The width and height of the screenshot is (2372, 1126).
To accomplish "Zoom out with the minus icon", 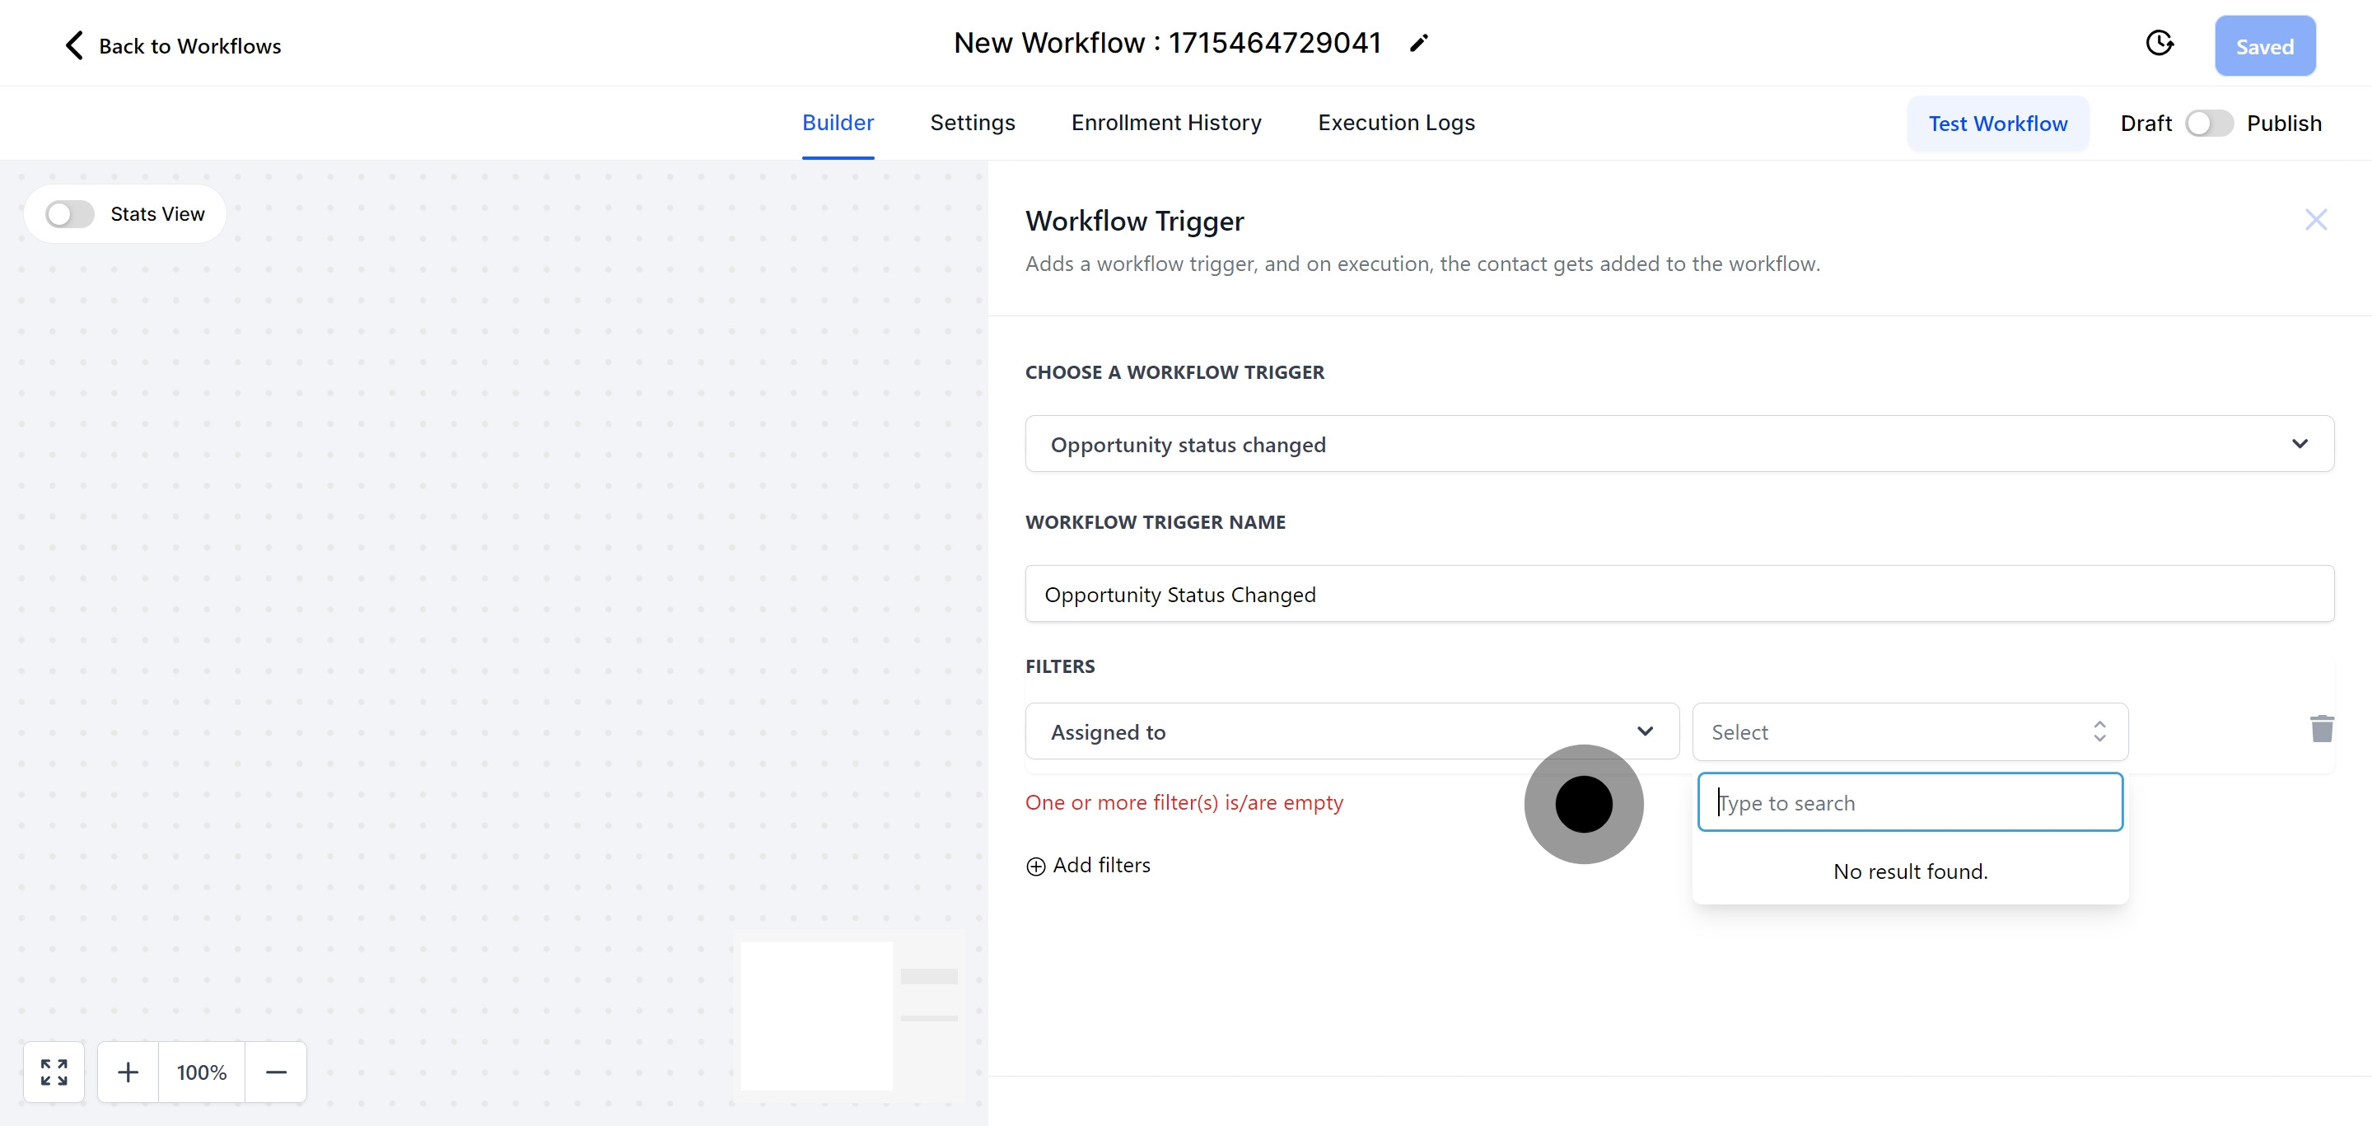I will (276, 1072).
